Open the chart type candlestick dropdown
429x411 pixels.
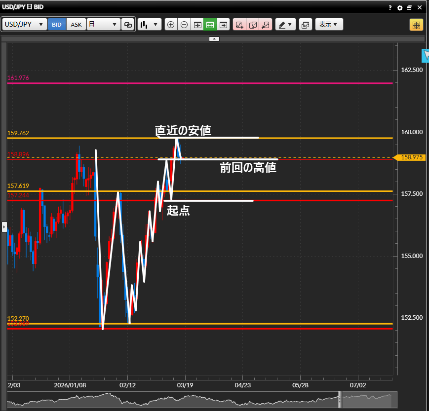pyautogui.click(x=149, y=25)
